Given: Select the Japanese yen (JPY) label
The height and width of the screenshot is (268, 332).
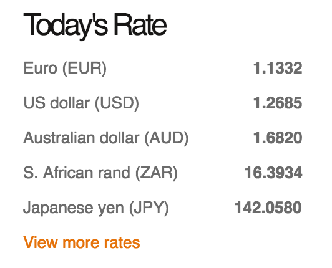Looking at the screenshot, I should (96, 208).
